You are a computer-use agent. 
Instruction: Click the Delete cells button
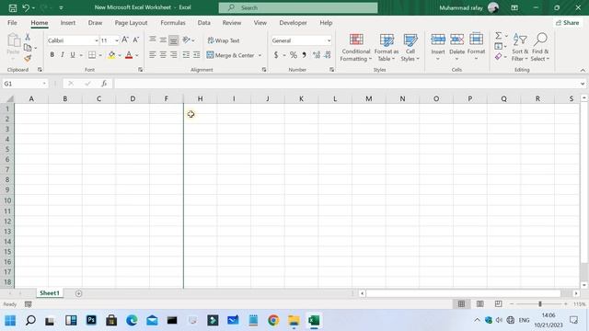click(x=456, y=47)
